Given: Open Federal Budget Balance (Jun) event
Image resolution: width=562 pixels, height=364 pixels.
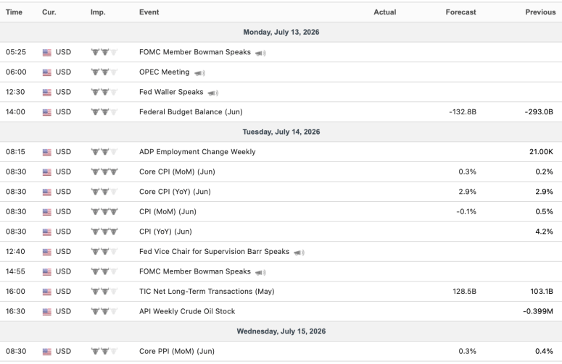Looking at the screenshot, I should [x=191, y=112].
